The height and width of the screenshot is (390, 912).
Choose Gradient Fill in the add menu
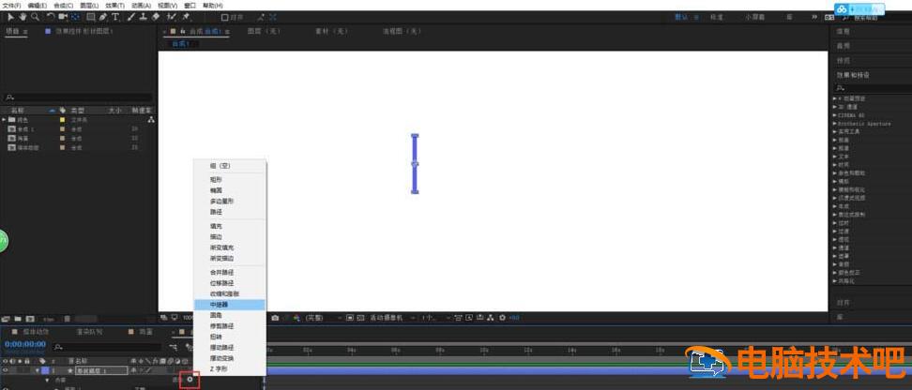(x=230, y=247)
